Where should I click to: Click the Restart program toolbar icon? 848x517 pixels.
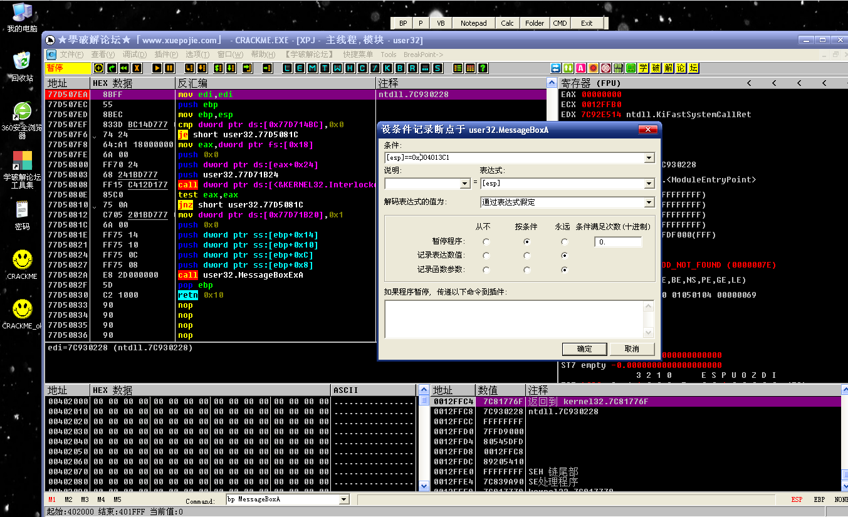(x=112, y=68)
